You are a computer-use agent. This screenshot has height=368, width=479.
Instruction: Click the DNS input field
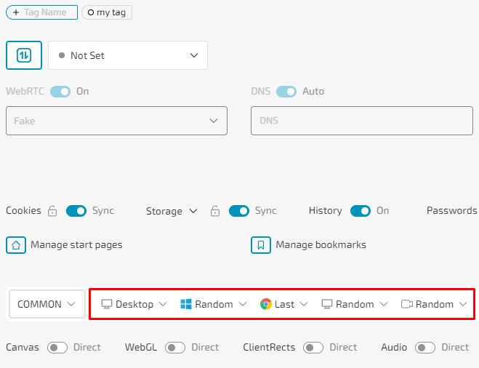click(x=362, y=121)
